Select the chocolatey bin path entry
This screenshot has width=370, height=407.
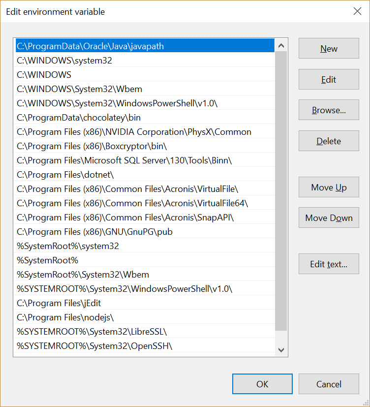pyautogui.click(x=79, y=118)
